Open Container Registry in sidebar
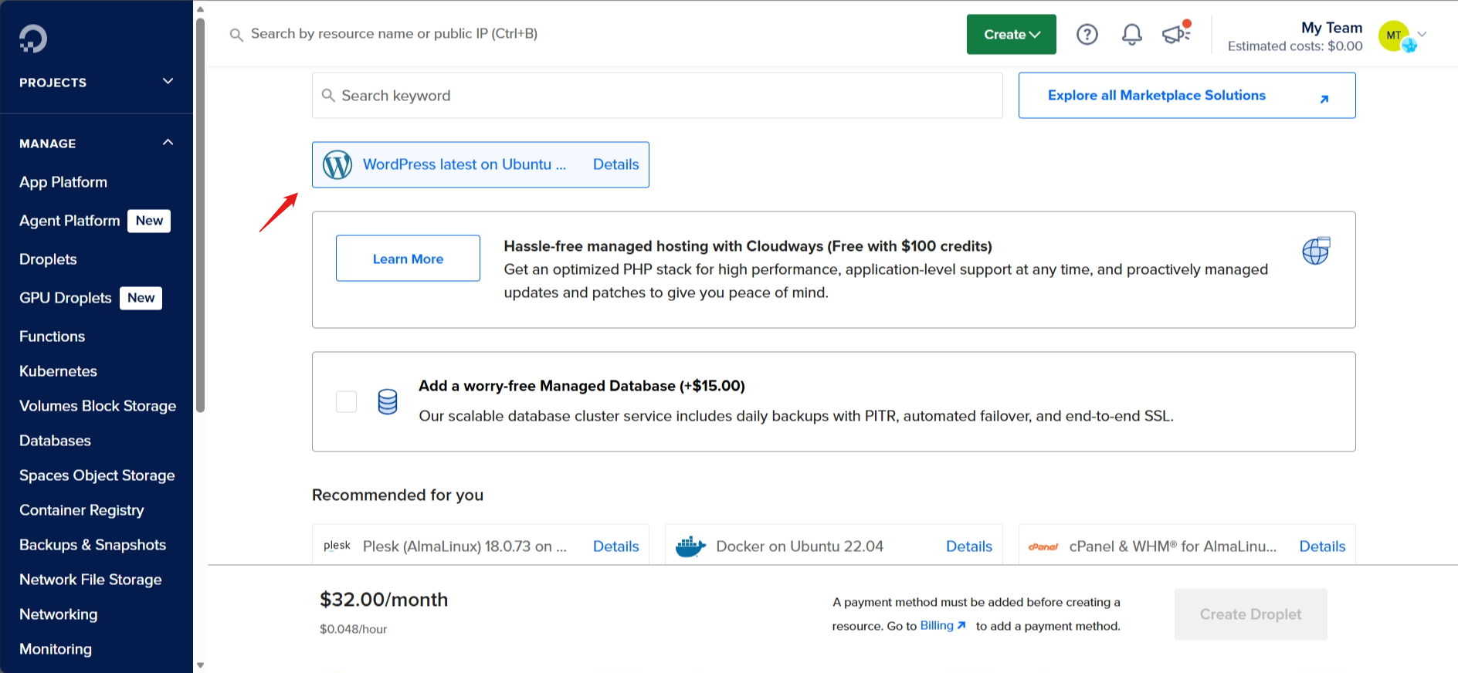 [x=81, y=510]
